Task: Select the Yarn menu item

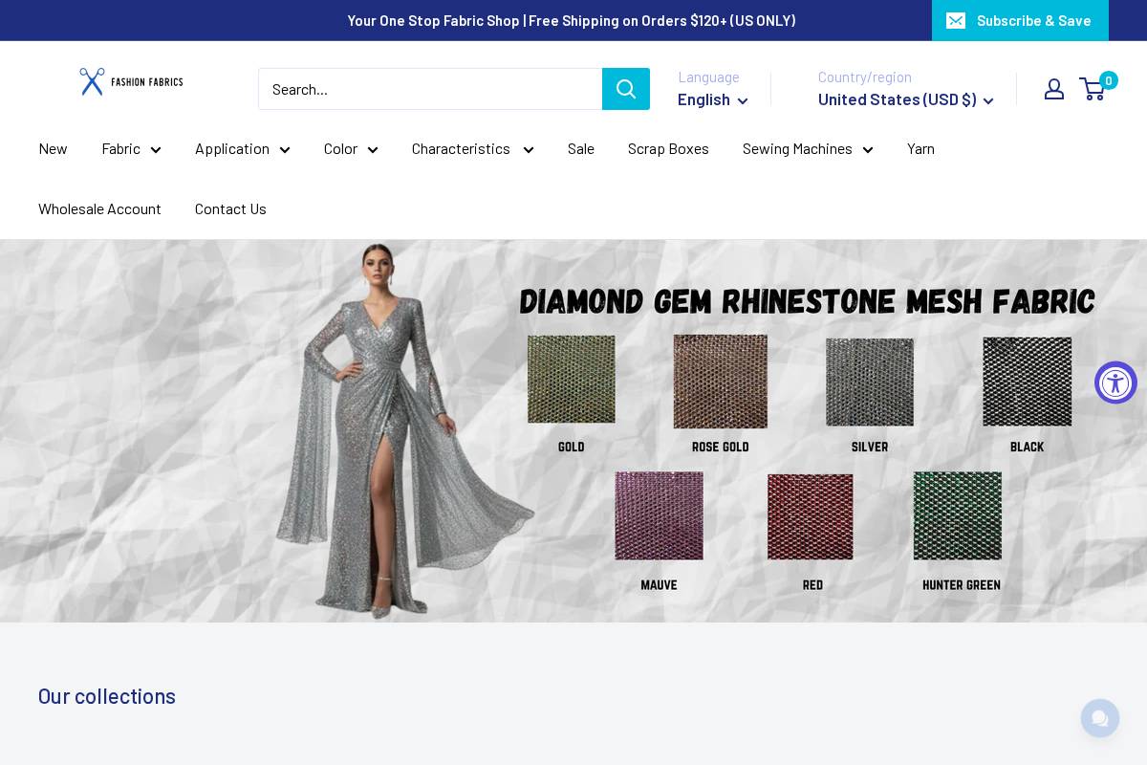Action: click(920, 149)
